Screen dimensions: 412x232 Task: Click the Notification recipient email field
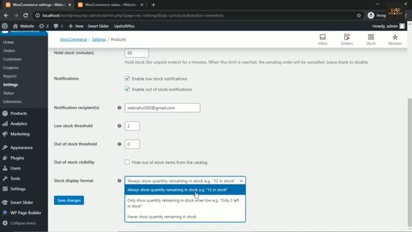[x=162, y=108]
